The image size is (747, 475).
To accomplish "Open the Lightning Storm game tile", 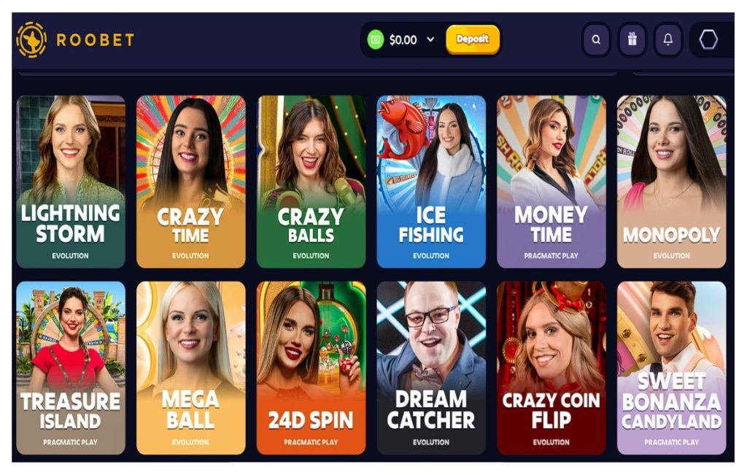I will pos(71,181).
